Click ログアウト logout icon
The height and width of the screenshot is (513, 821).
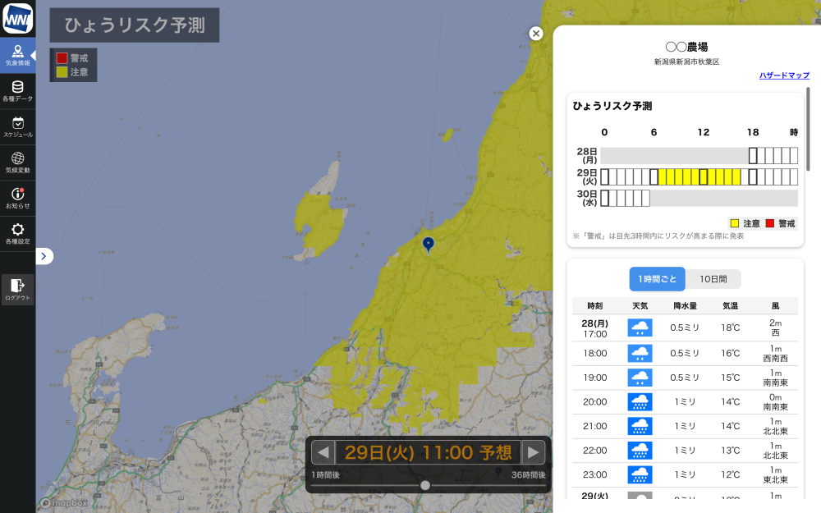pos(17,290)
